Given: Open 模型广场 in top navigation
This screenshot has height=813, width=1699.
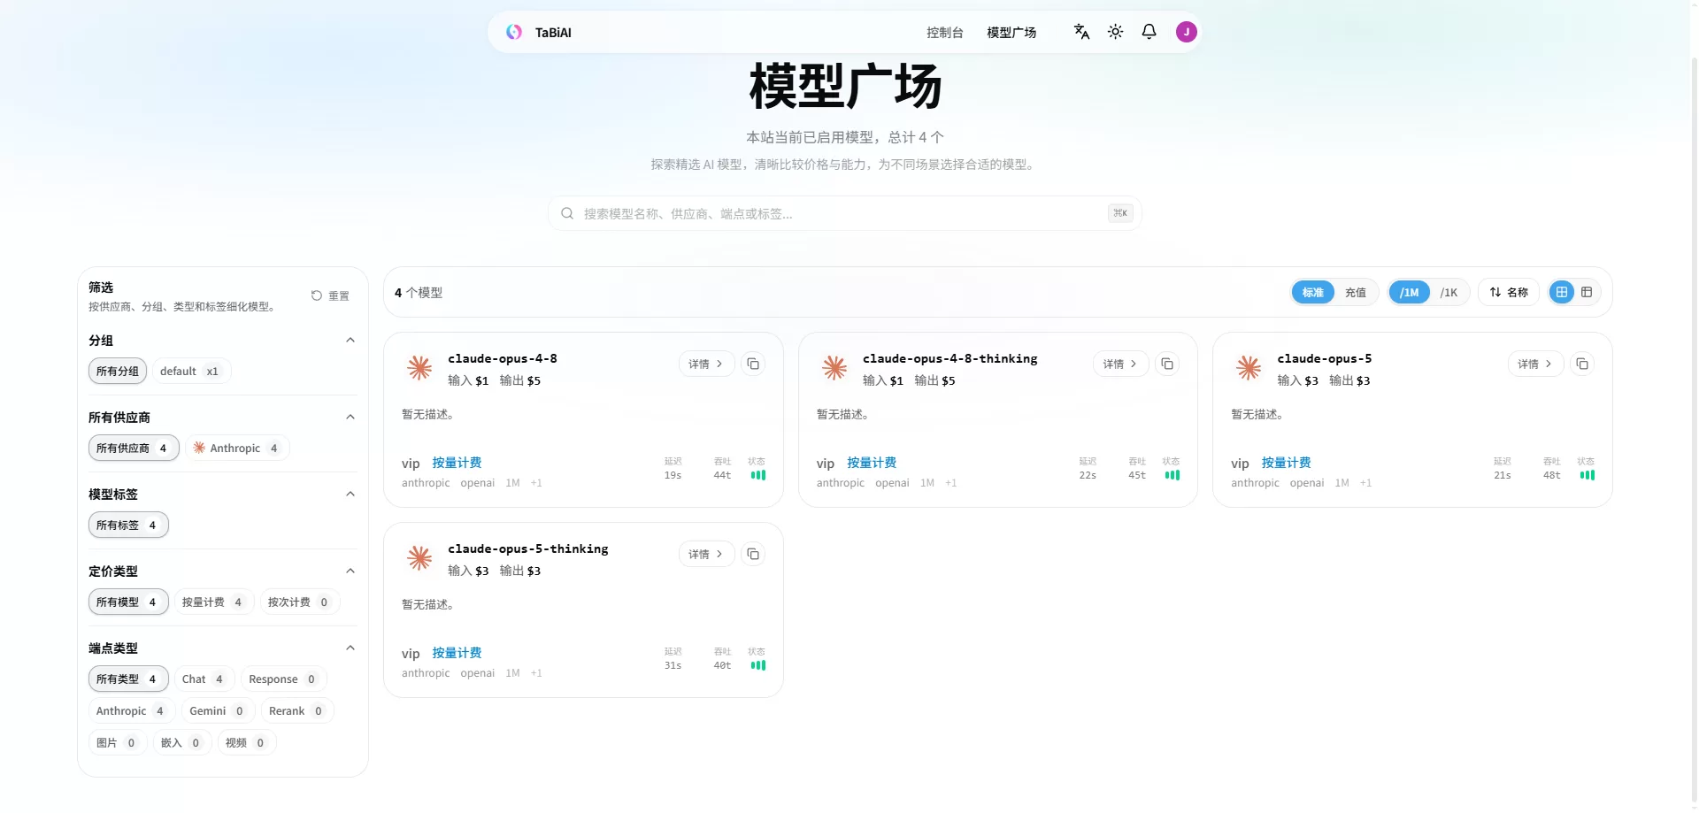Looking at the screenshot, I should (1011, 33).
